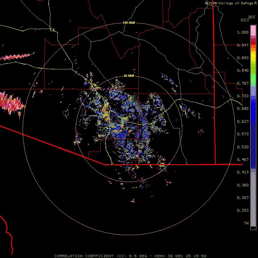Image resolution: width=258 pixels, height=258 pixels.
Task: Click the 0.573 color scale value
Action: coord(243,134)
